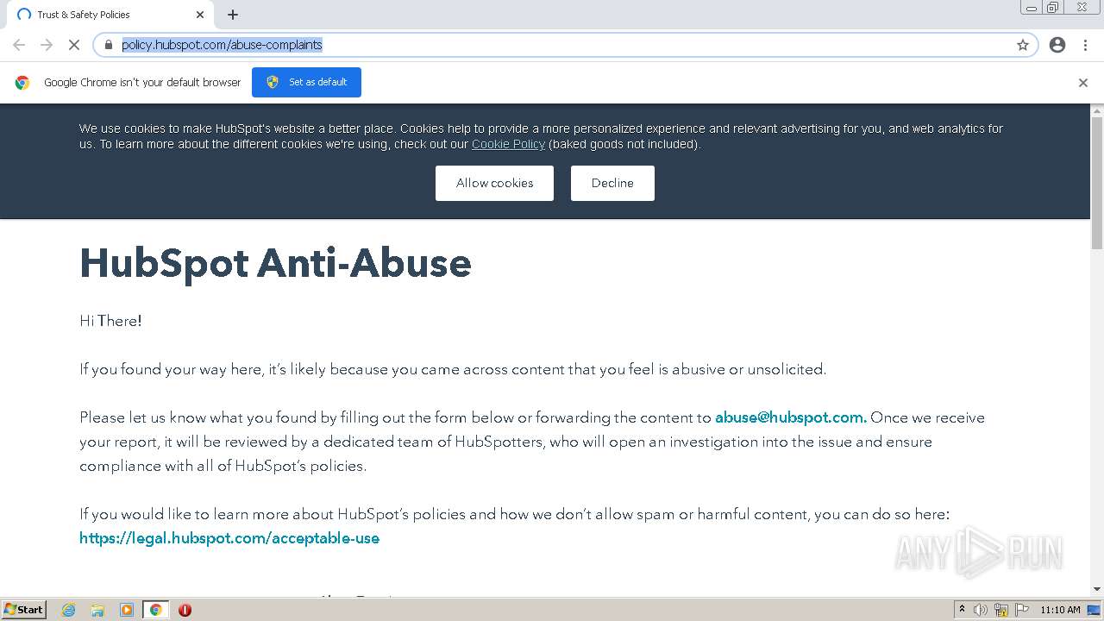Image resolution: width=1104 pixels, height=621 pixels.
Task: Click the Set as default button
Action: tap(306, 82)
